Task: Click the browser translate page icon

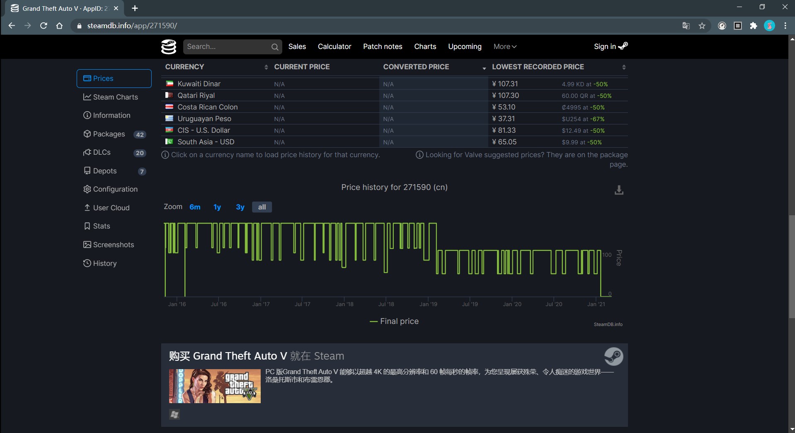Action: [686, 26]
